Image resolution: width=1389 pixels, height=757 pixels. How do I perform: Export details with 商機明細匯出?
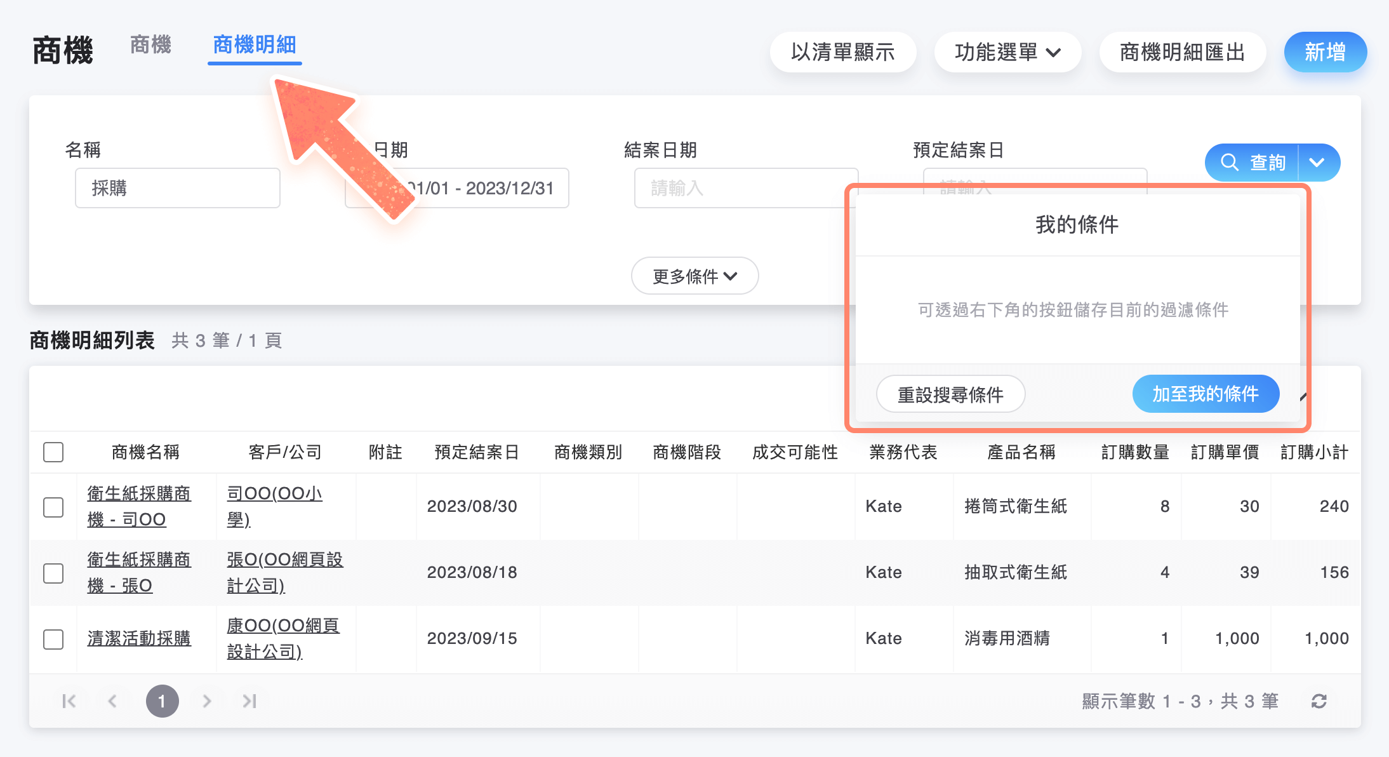point(1182,52)
